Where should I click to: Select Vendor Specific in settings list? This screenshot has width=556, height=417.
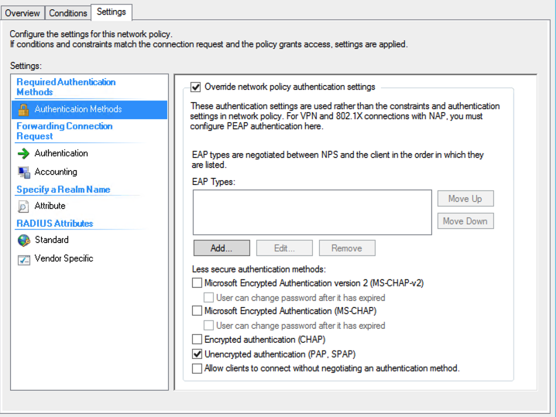click(63, 258)
